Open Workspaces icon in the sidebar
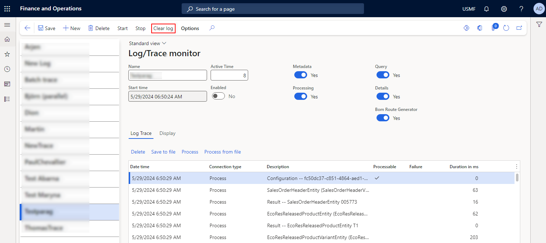Image resolution: width=546 pixels, height=243 pixels. (x=7, y=84)
